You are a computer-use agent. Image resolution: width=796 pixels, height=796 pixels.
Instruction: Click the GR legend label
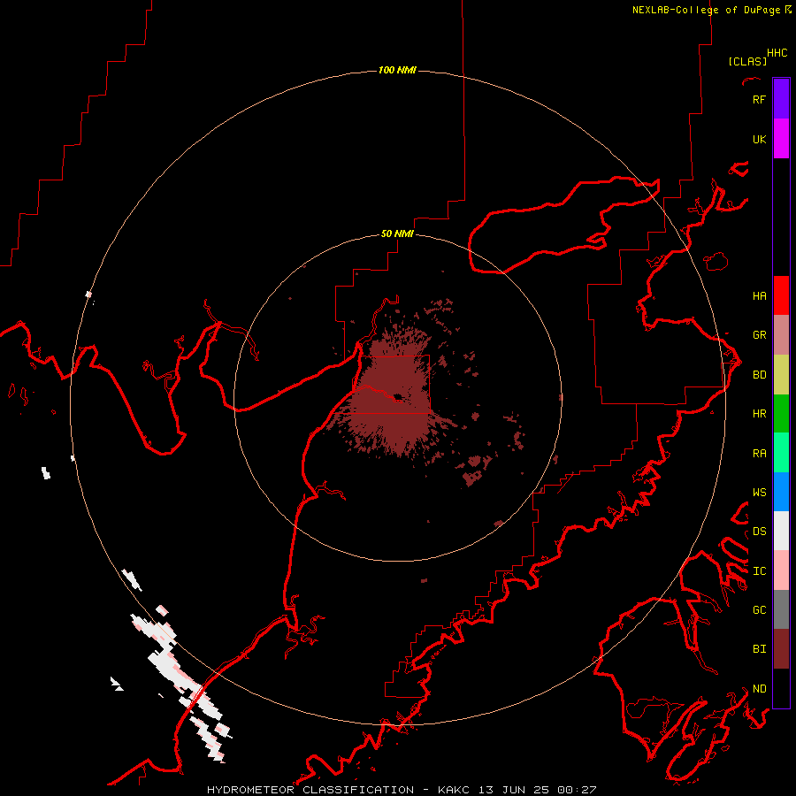[x=759, y=335]
